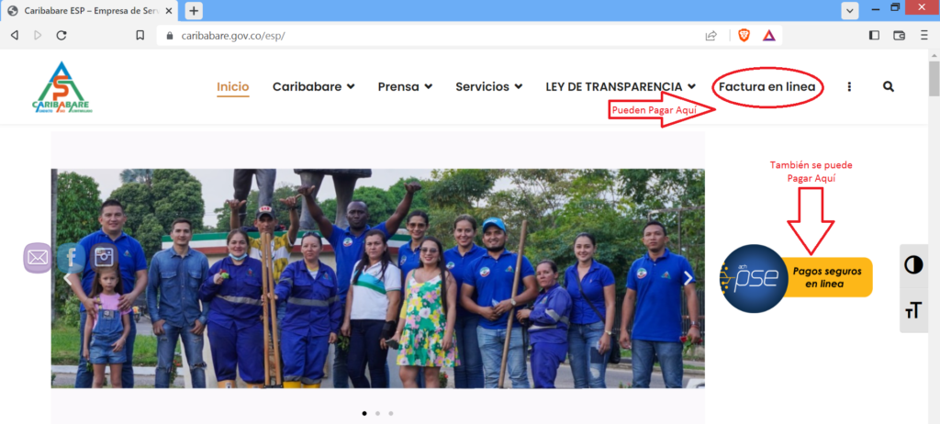Go to the next slide with right arrow
Image resolution: width=940 pixels, height=424 pixels.
click(x=688, y=278)
